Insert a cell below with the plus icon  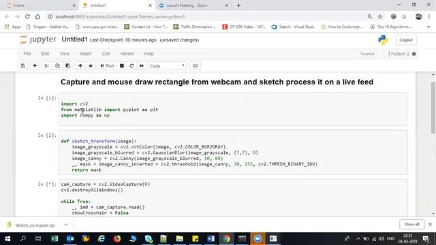coord(35,66)
